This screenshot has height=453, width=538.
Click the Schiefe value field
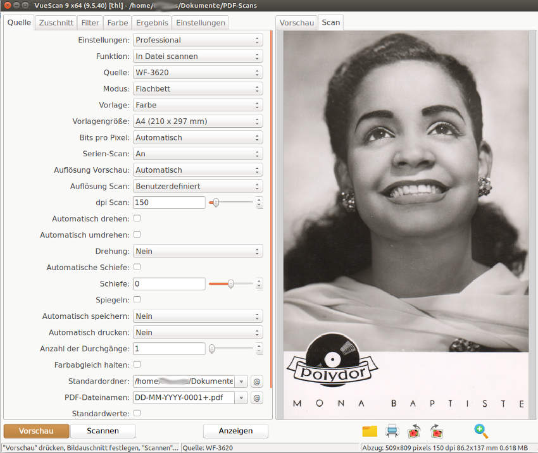[x=169, y=283]
